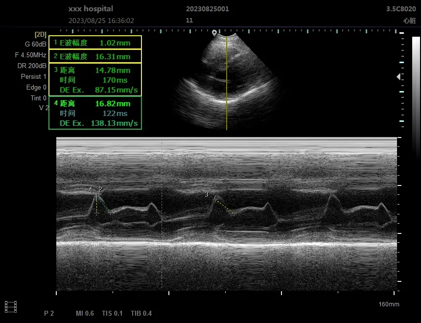The image size is (421, 323).
Task: Click the 170ms time value in measurement 3
Action: (115, 80)
